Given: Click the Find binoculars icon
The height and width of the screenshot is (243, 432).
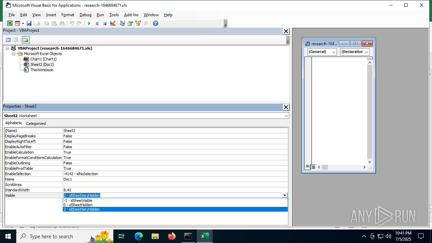Looking at the screenshot, I should (x=62, y=23).
